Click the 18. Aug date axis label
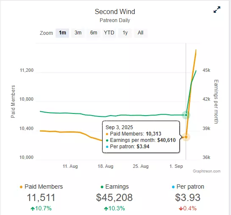231x215 pixels. click(106, 166)
